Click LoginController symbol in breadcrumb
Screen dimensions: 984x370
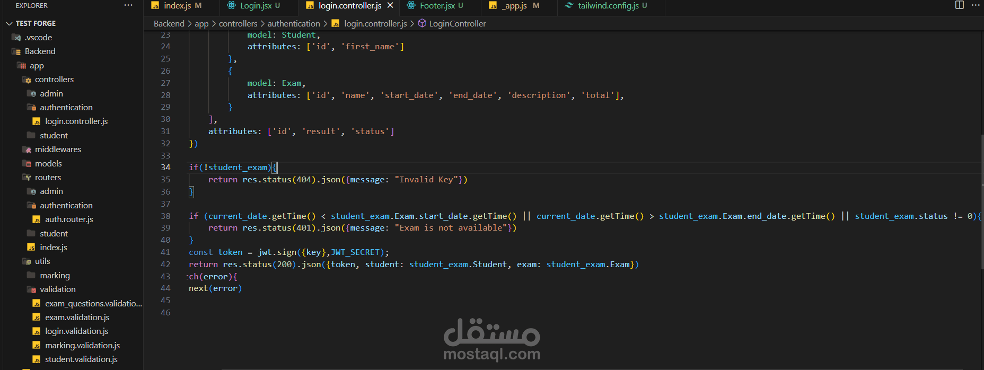click(x=457, y=23)
